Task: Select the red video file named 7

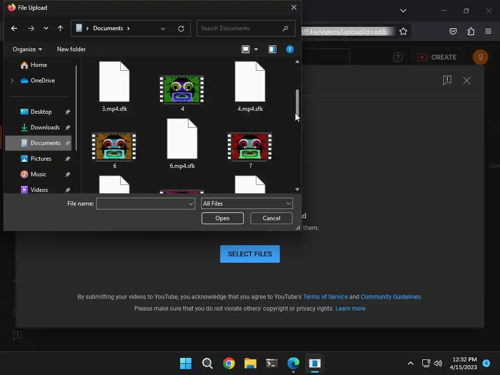Action: tap(250, 150)
